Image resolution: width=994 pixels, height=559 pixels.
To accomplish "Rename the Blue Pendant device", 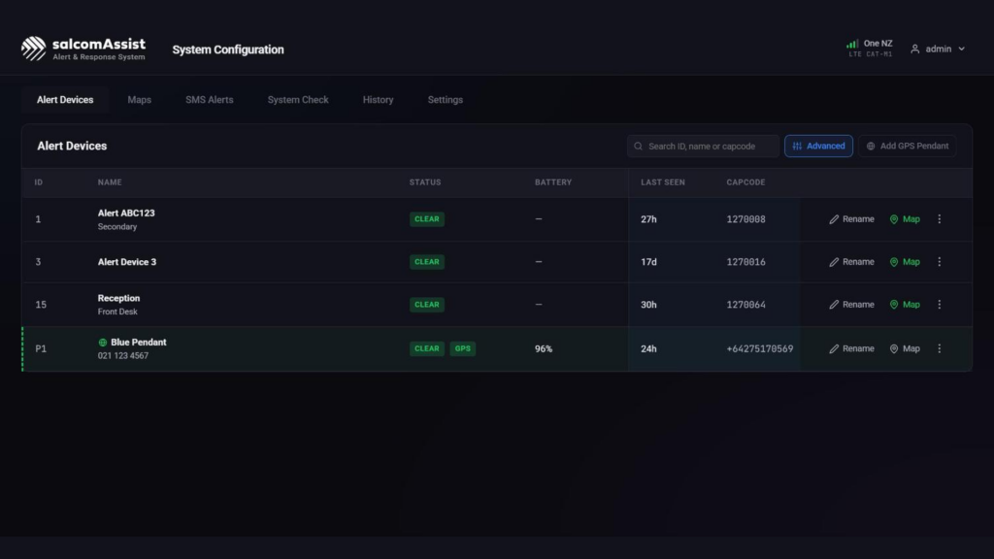I will [x=851, y=348].
